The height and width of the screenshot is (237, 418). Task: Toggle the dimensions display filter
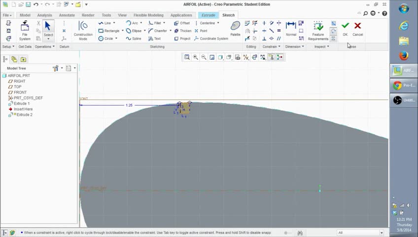tap(263, 57)
